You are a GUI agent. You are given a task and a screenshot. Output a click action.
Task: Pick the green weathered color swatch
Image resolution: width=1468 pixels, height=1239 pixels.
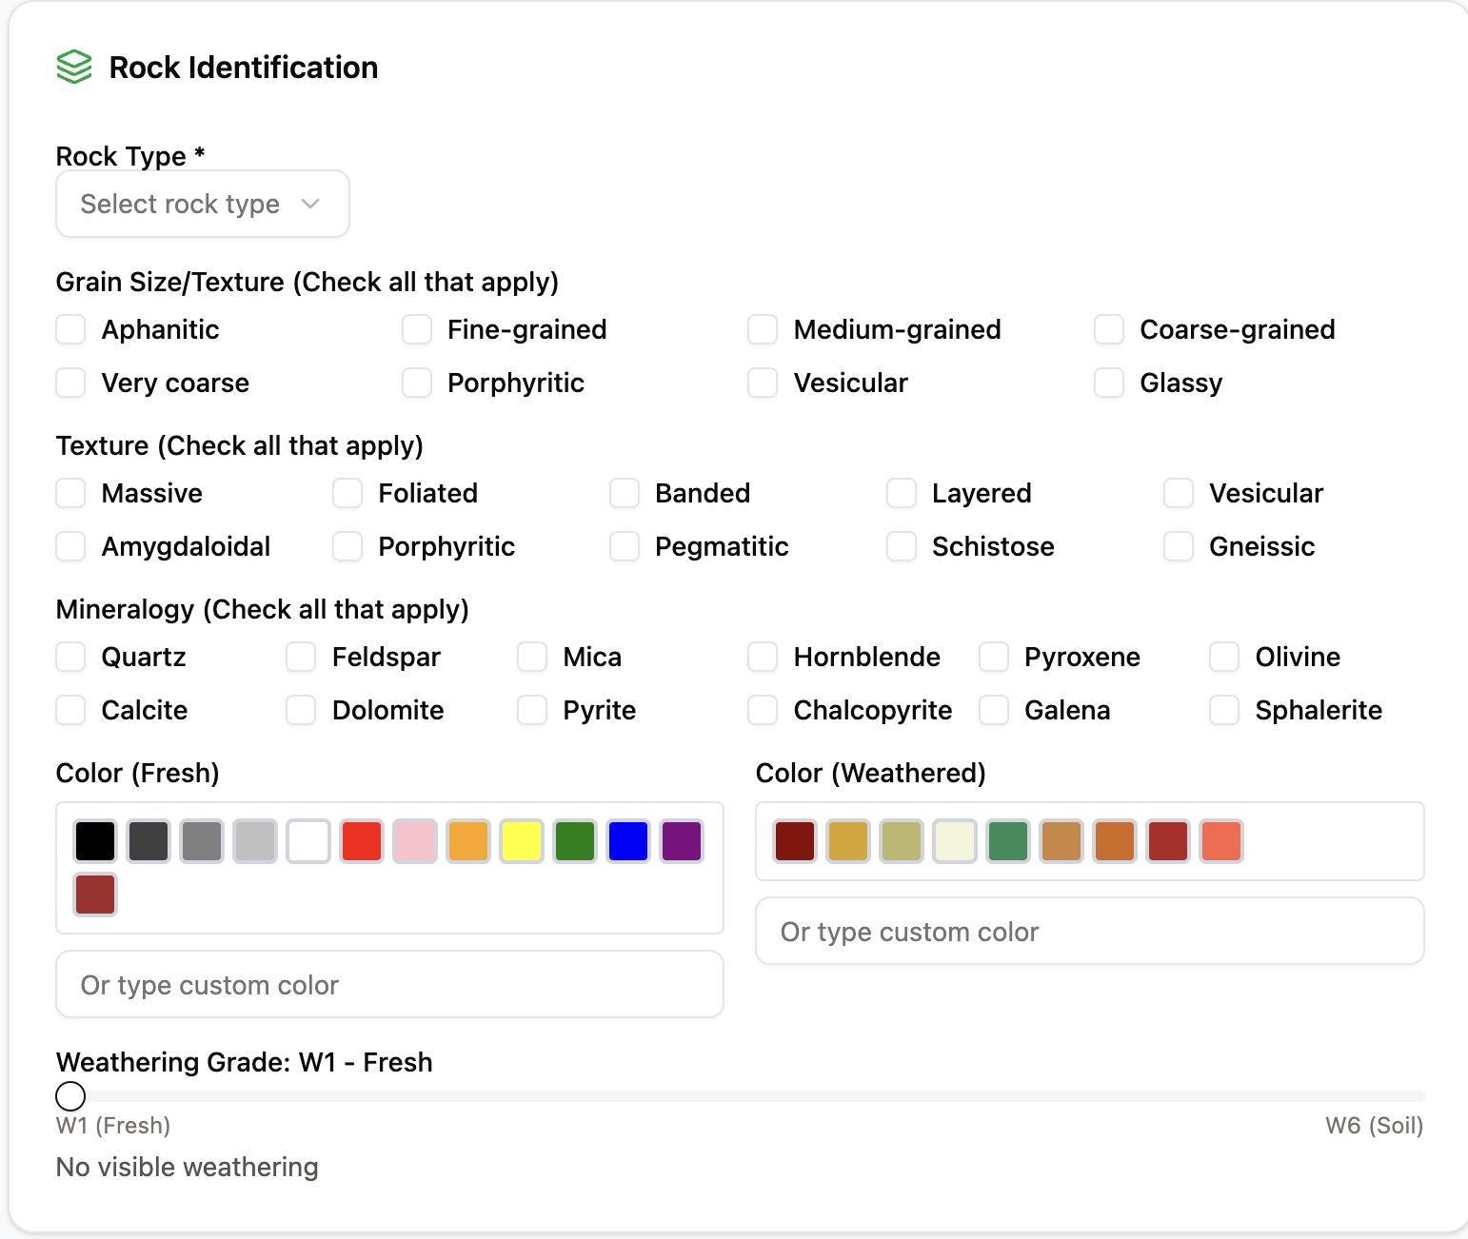click(x=1008, y=841)
